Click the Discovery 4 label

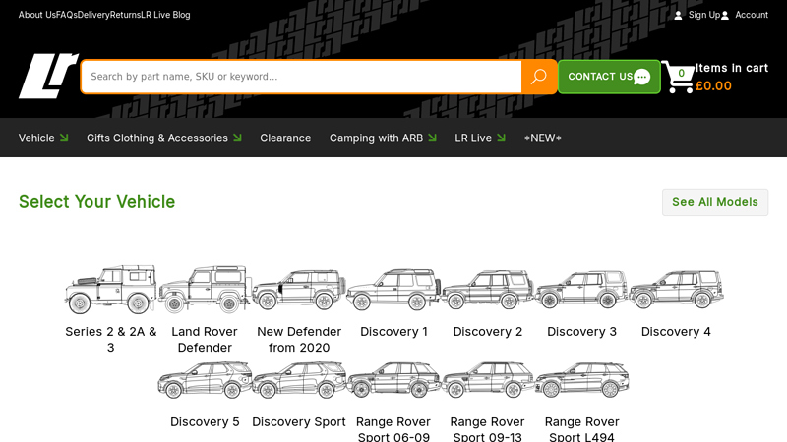(x=676, y=332)
